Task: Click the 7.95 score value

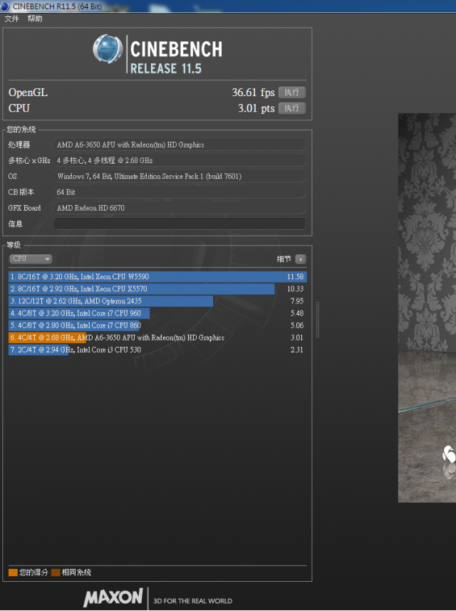Action: point(296,301)
